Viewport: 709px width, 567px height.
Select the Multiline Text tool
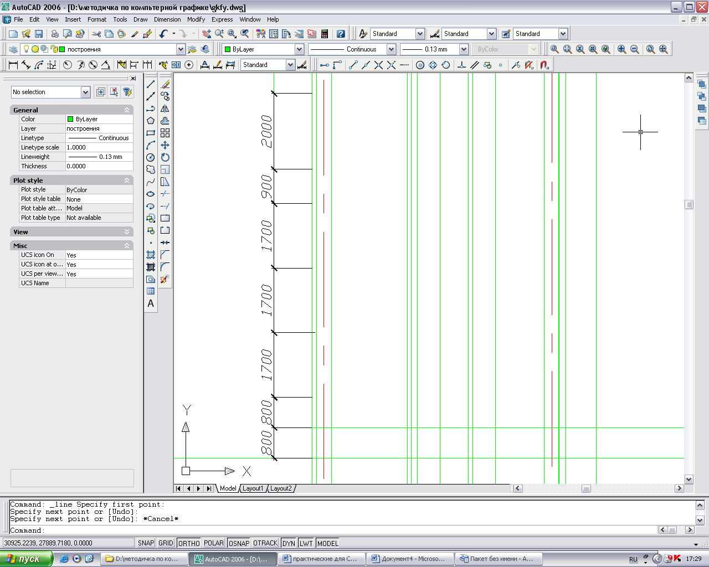click(151, 303)
